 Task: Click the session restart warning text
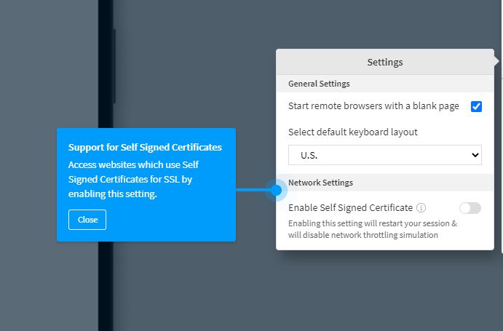click(x=373, y=229)
